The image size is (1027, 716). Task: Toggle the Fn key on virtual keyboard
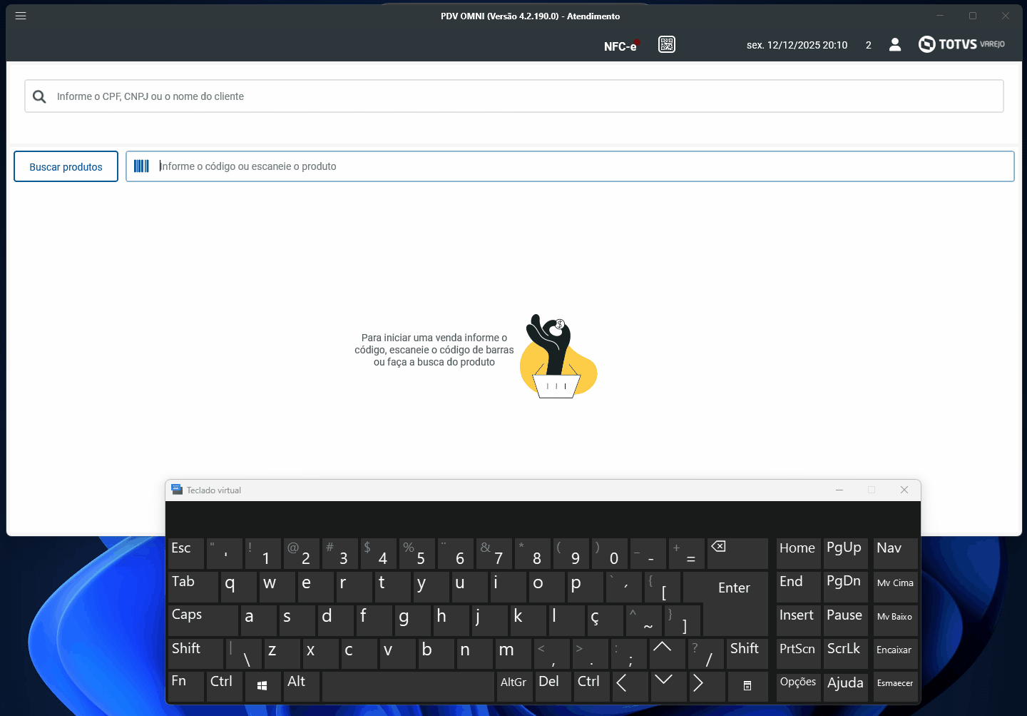186,686
